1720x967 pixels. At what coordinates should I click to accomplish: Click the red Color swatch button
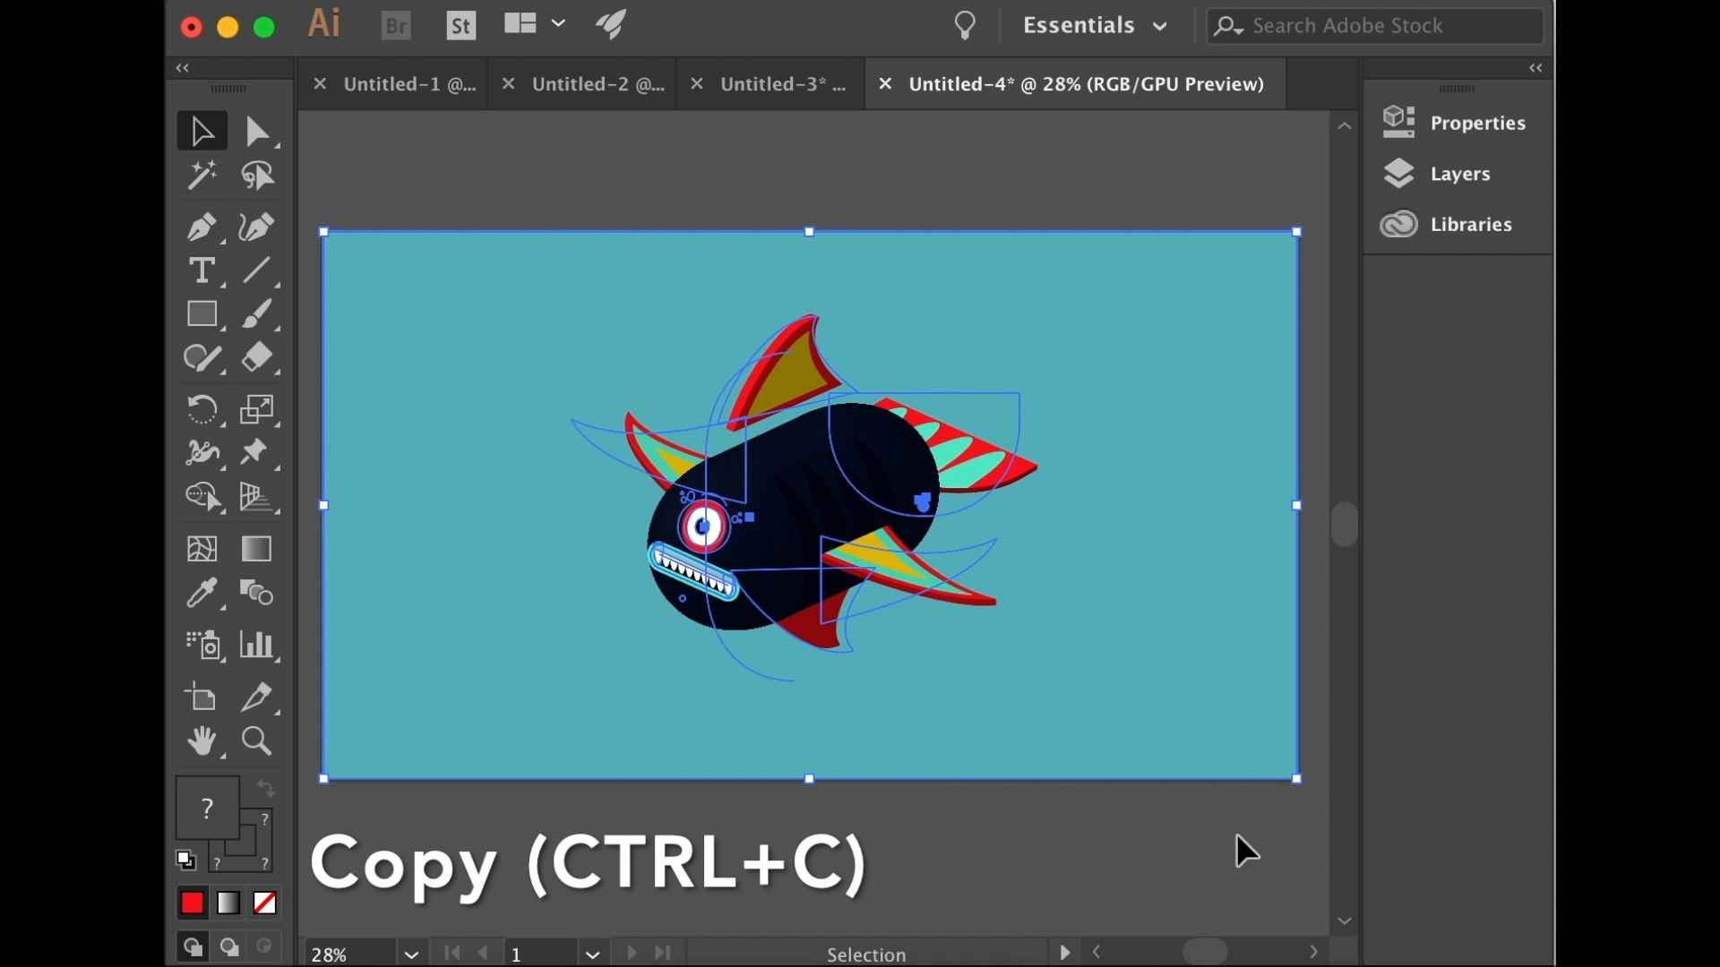point(192,903)
